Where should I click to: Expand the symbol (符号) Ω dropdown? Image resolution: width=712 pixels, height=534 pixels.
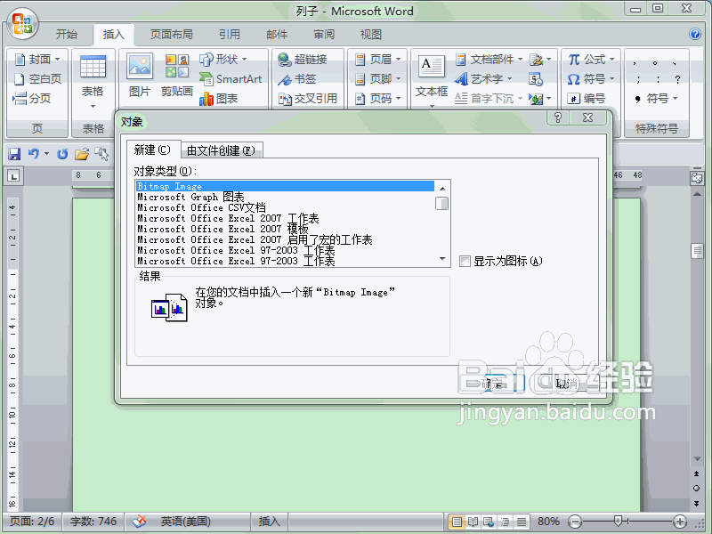[611, 79]
